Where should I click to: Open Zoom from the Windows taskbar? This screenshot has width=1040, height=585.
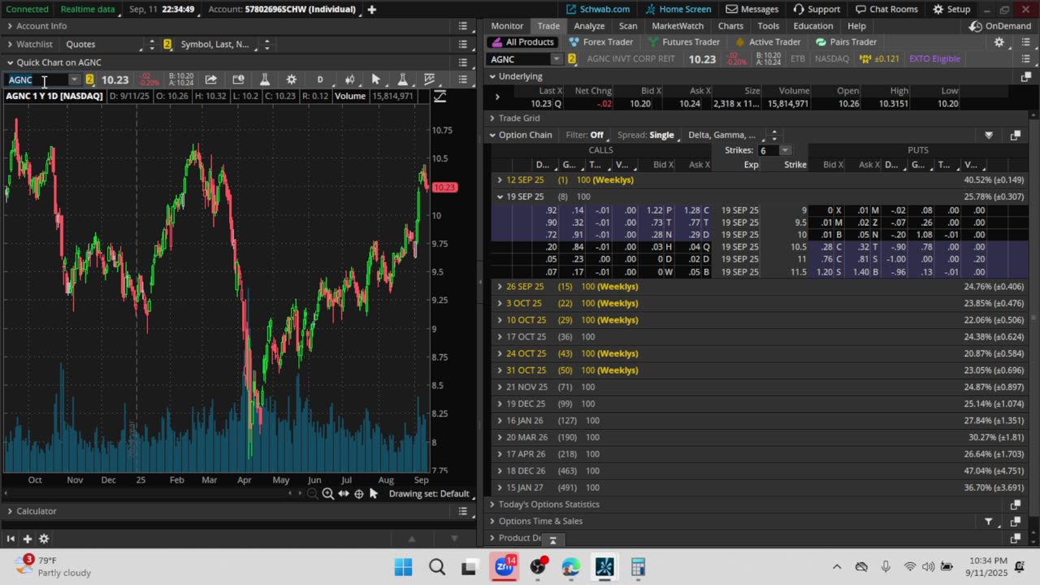pyautogui.click(x=505, y=566)
